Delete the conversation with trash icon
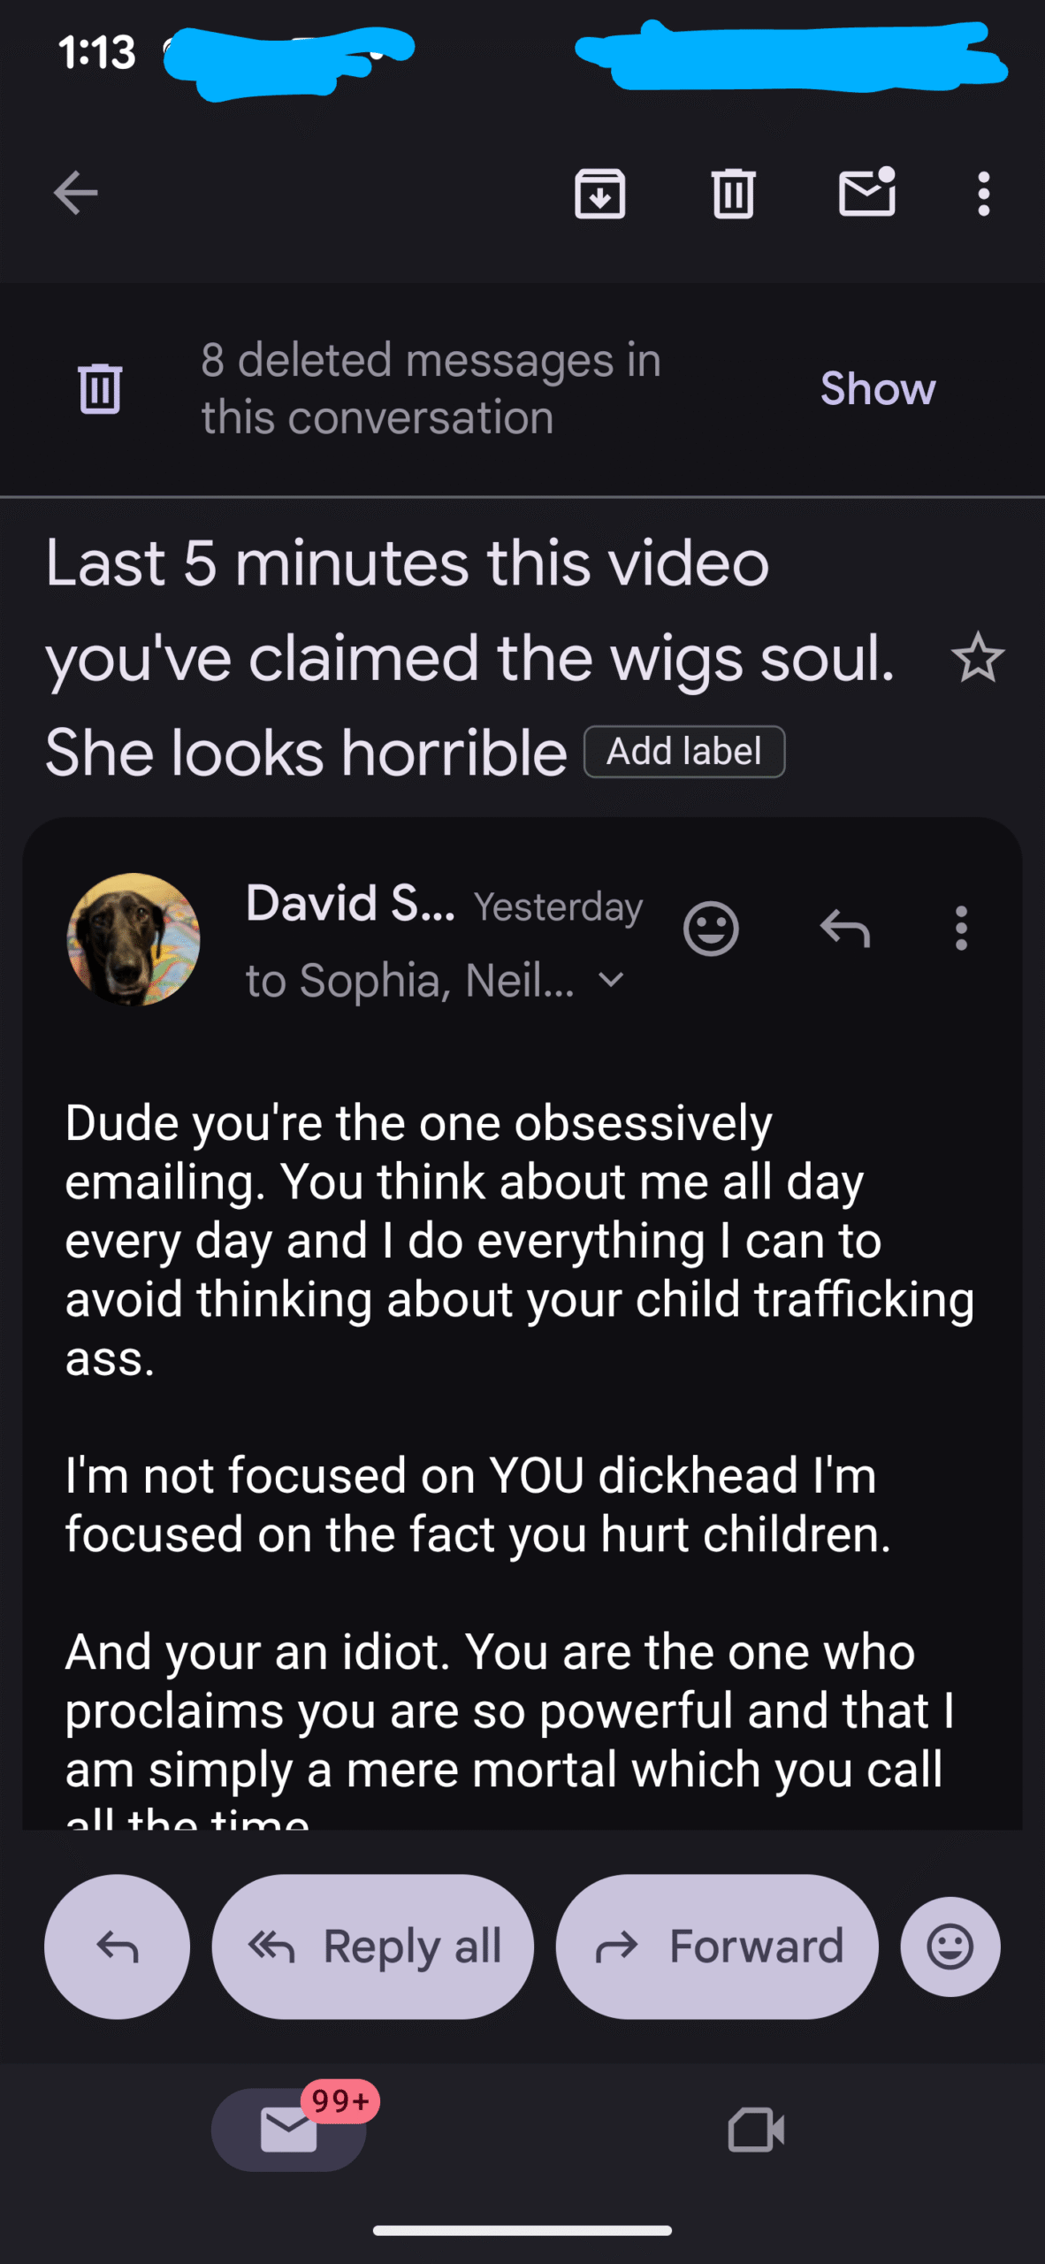The width and height of the screenshot is (1045, 2264). 733,194
